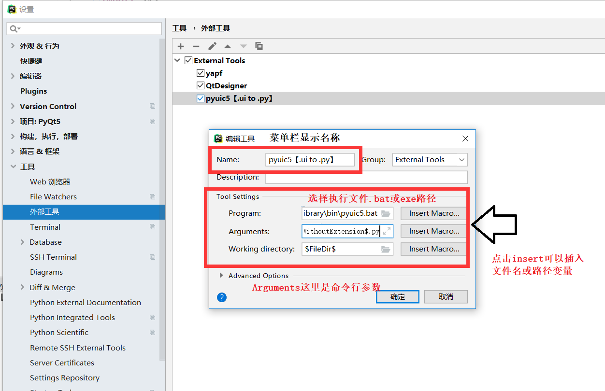Remove selected tool with minus icon

tap(196, 46)
